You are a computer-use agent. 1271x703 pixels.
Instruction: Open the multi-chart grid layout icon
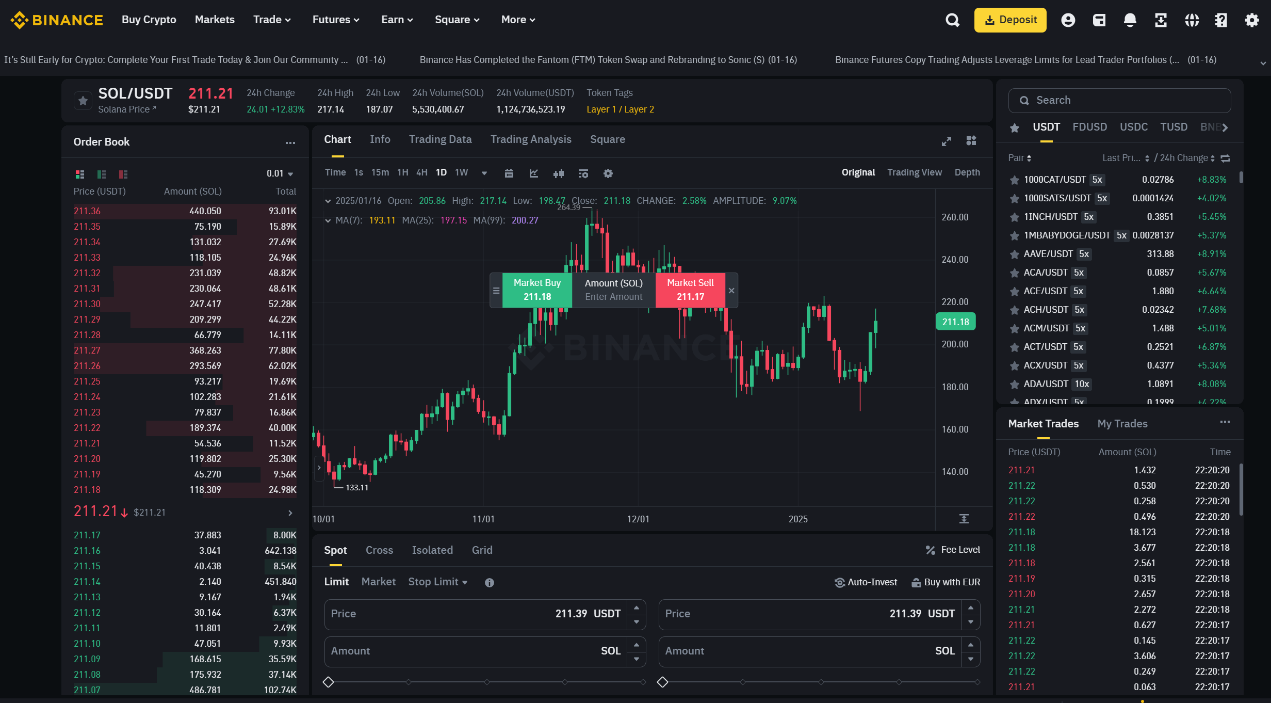[x=971, y=141]
